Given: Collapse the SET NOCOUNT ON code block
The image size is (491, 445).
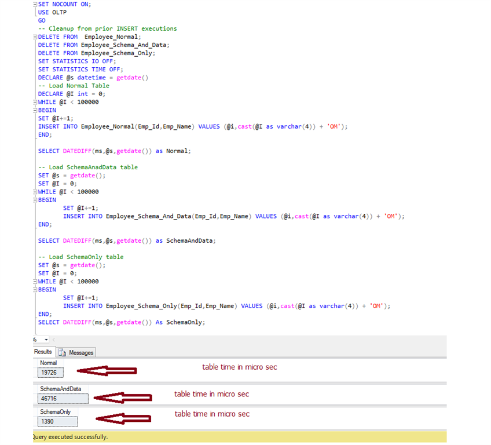Looking at the screenshot, I should click(35, 5).
